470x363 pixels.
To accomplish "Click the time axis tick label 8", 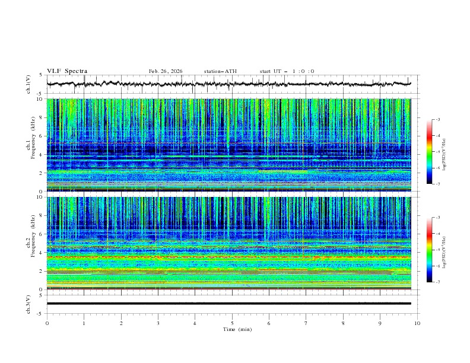I will tap(343, 323).
